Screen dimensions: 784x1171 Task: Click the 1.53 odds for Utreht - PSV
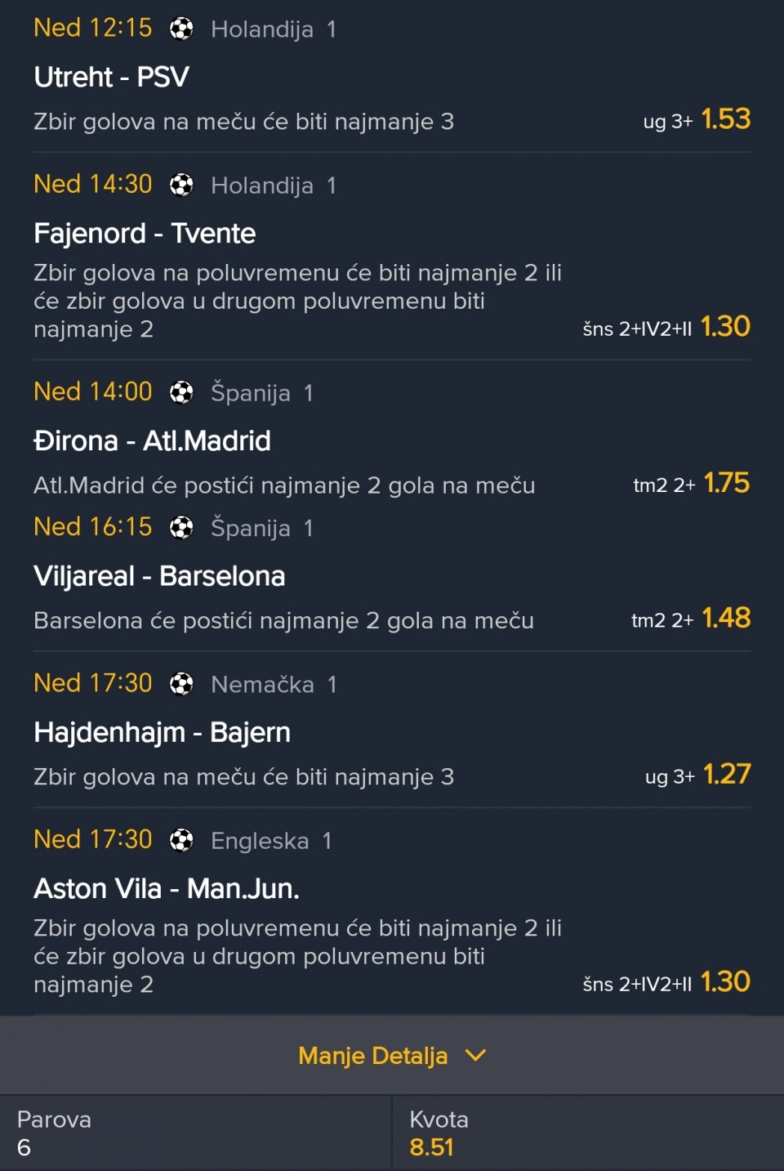(725, 119)
